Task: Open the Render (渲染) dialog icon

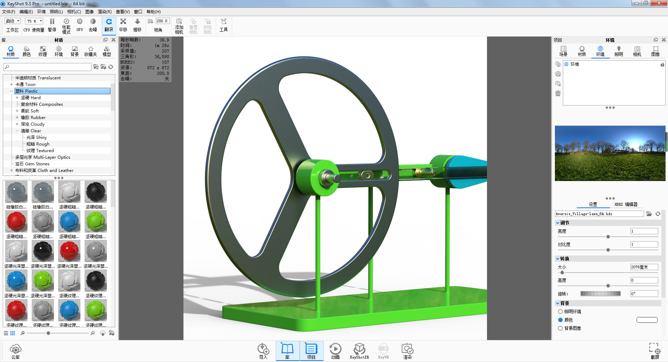Action: click(x=407, y=349)
